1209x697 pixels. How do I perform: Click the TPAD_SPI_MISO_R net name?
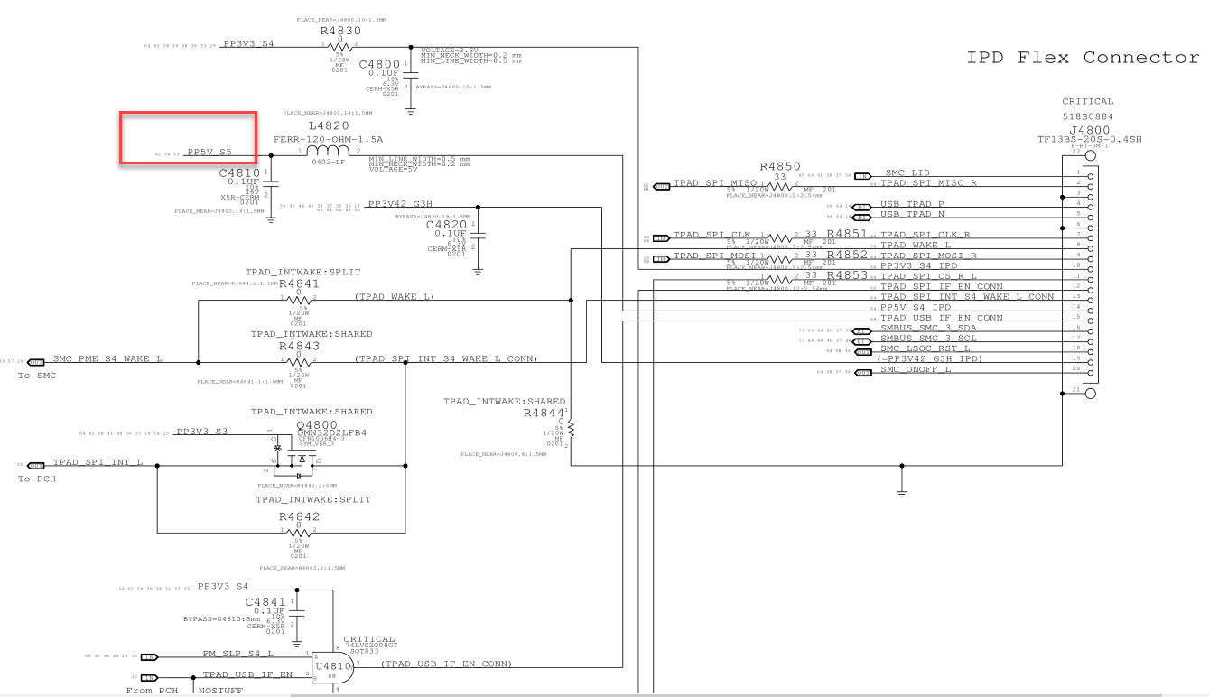(929, 183)
